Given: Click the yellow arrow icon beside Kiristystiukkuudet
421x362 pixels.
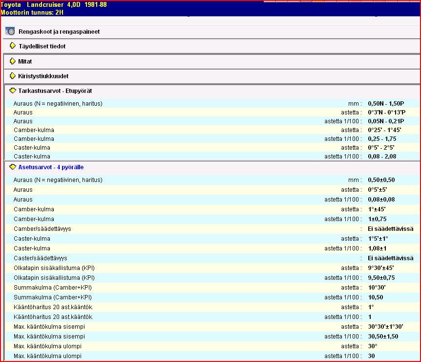Looking at the screenshot, I should coord(13,76).
